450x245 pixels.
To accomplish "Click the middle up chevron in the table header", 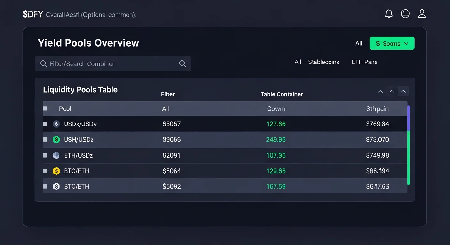I will 392,91.
